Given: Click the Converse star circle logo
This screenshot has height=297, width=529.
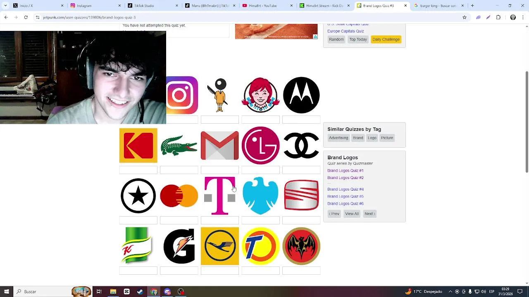Looking at the screenshot, I should 138,196.
